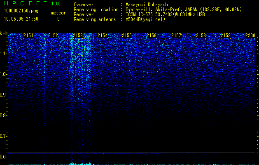The image size is (259, 165).
Task: Click the 2154 time marker
Action: pos(103,35)
